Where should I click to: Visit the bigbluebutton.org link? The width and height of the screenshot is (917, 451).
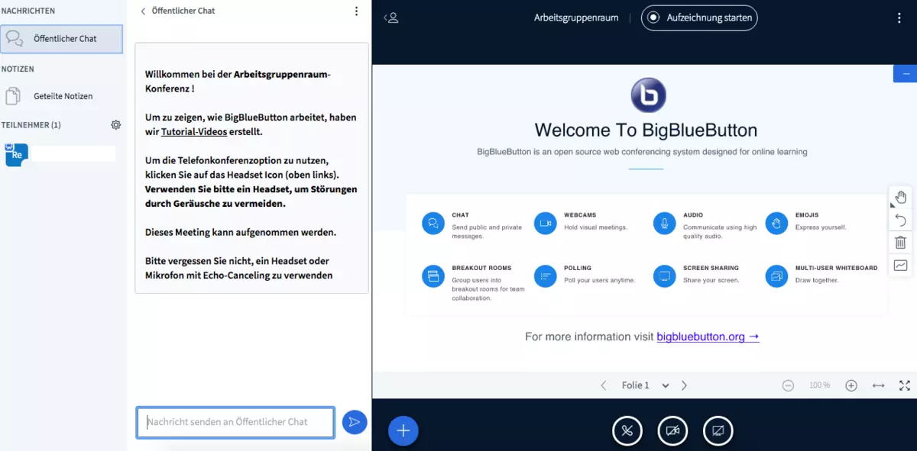pyautogui.click(x=702, y=337)
